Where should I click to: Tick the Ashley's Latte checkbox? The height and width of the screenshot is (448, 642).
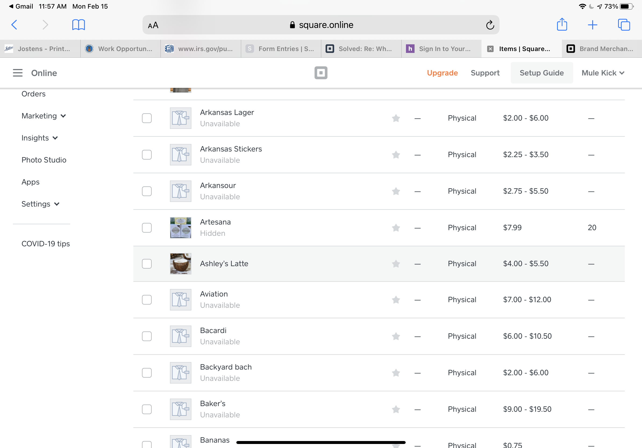[147, 264]
